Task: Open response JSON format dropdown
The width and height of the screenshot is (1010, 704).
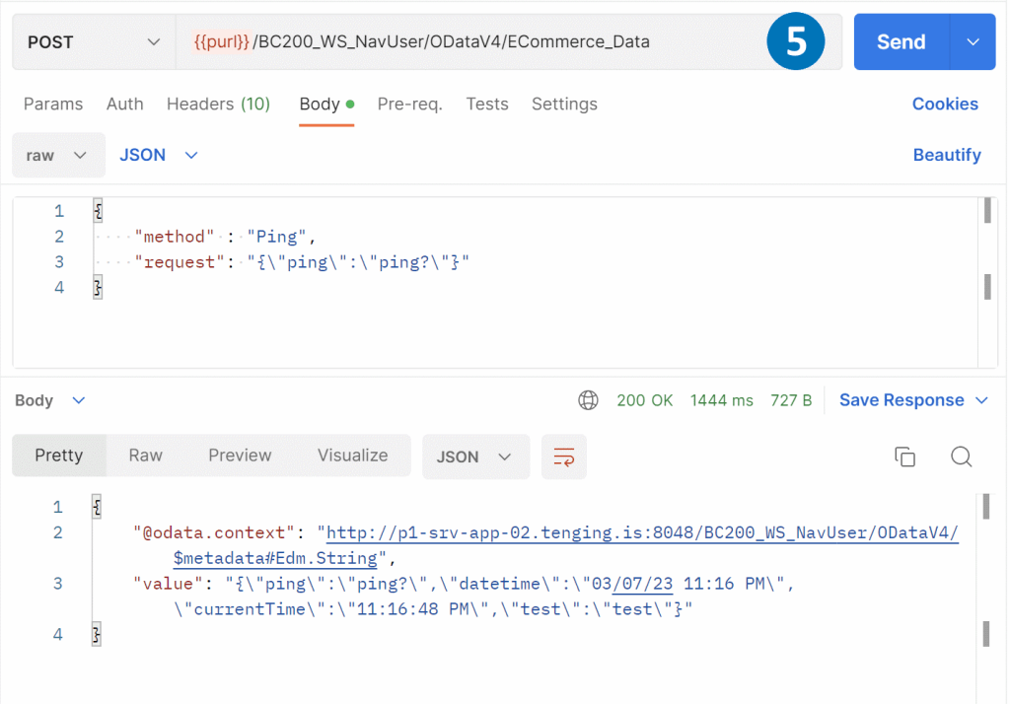Action: tap(475, 457)
